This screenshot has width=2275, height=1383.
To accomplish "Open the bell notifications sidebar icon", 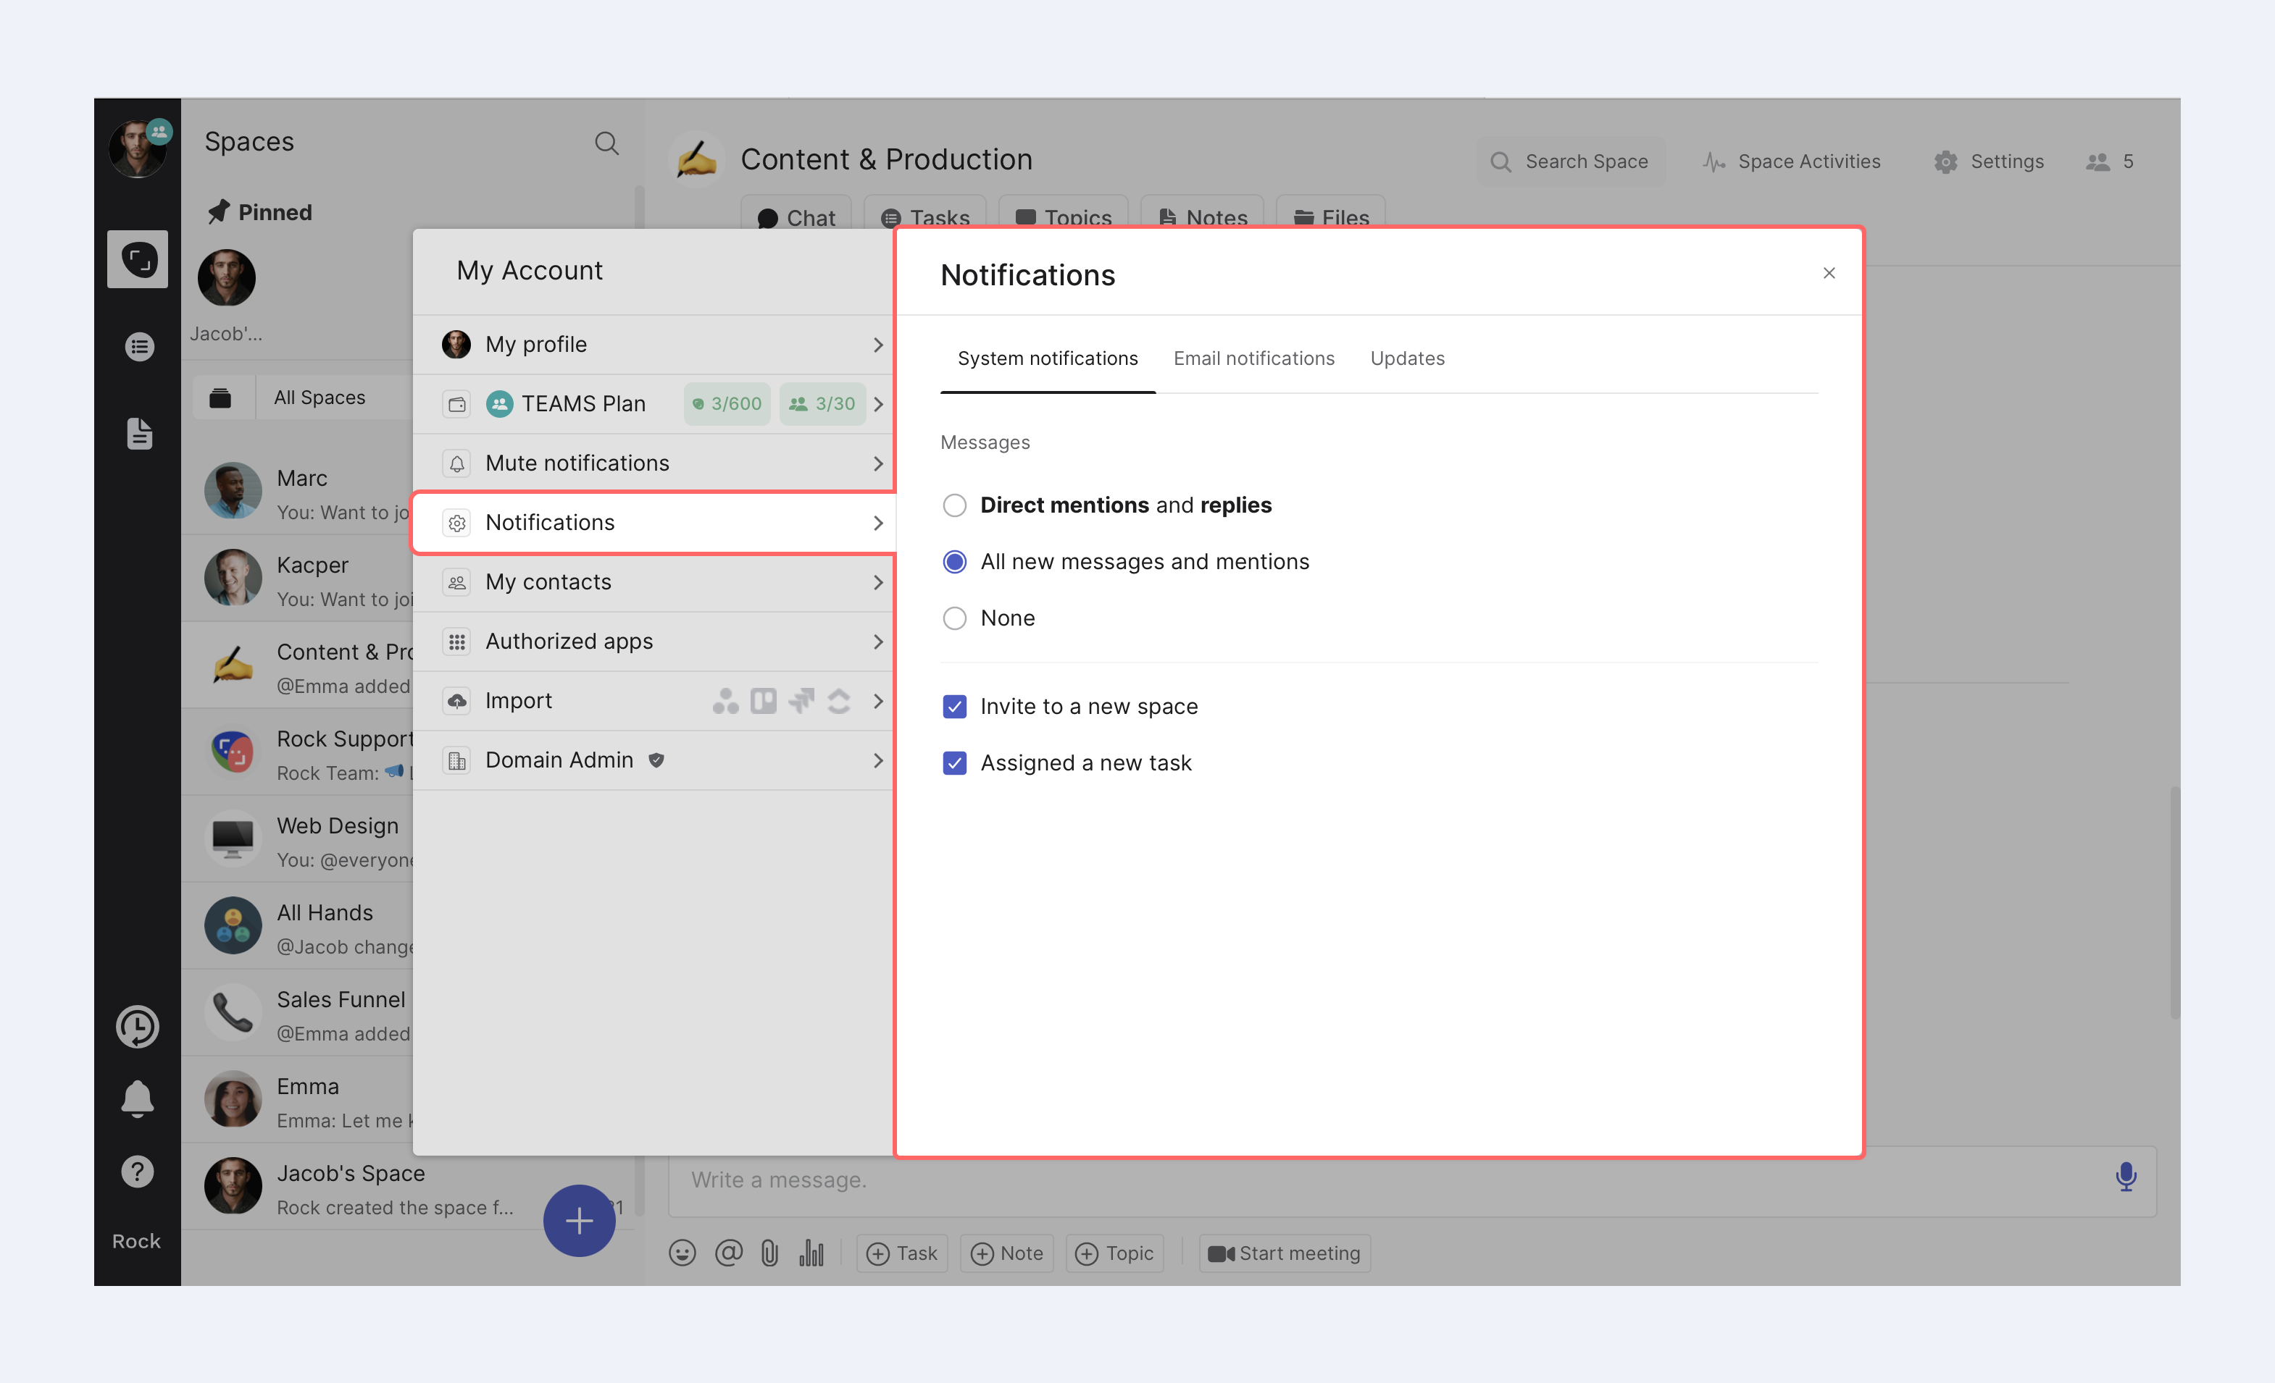I will click(x=138, y=1098).
